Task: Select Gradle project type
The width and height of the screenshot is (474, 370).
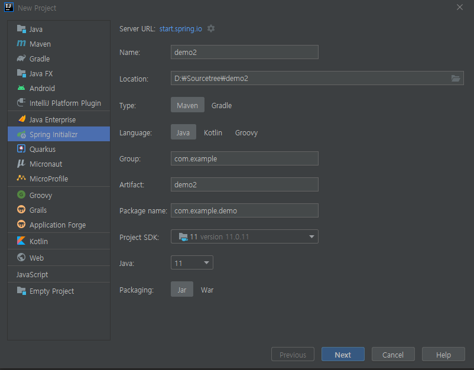Action: click(222, 105)
